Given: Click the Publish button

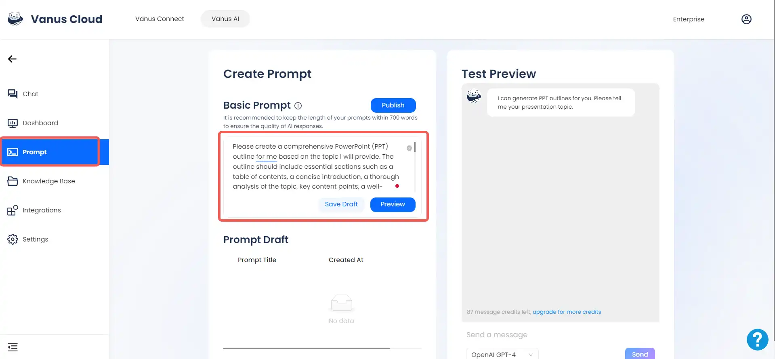Looking at the screenshot, I should (x=393, y=105).
